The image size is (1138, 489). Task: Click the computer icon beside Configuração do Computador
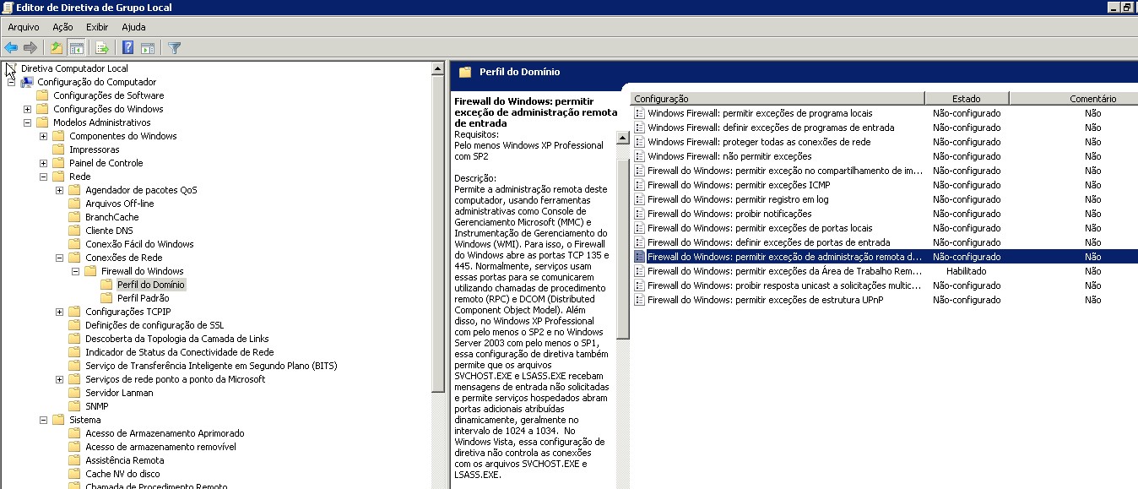(x=27, y=82)
